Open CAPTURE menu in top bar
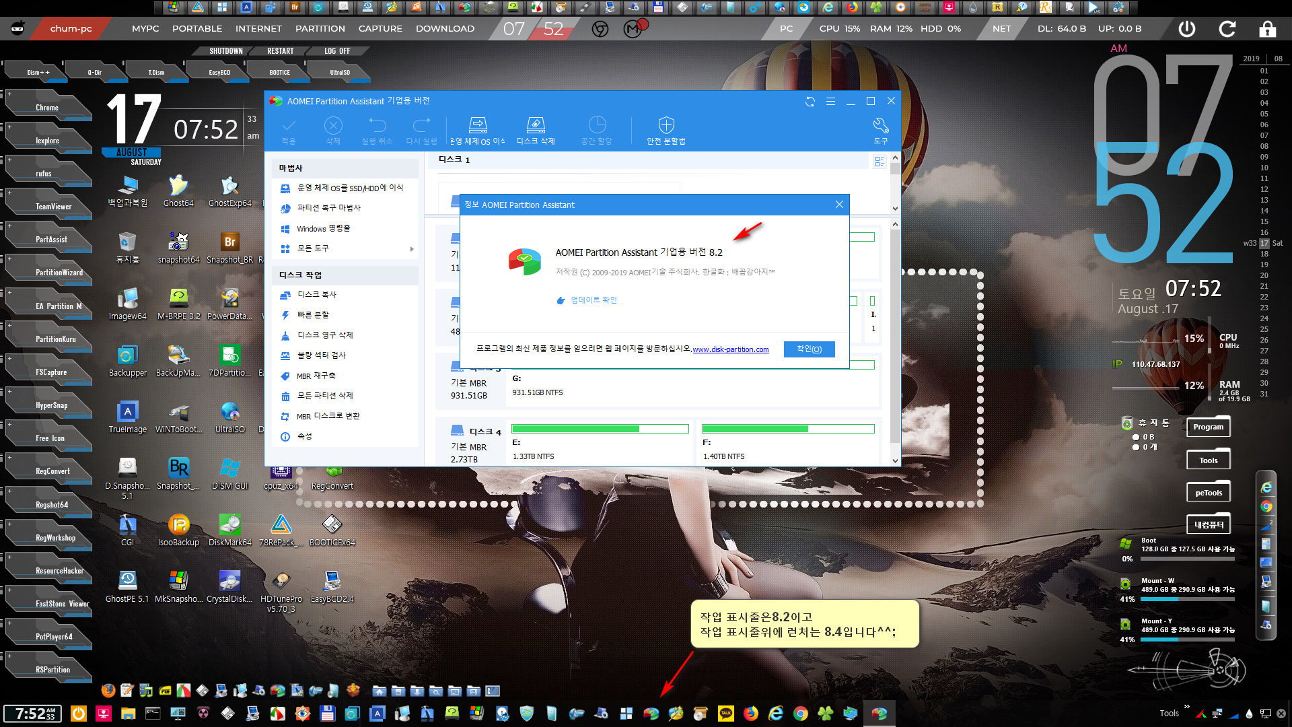 click(x=380, y=28)
